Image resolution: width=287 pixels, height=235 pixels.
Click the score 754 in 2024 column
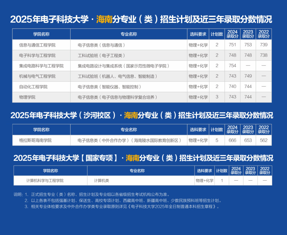tap(233, 66)
